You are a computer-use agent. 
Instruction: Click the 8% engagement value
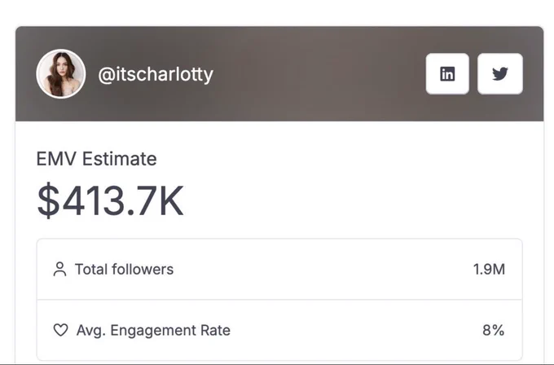(x=493, y=330)
